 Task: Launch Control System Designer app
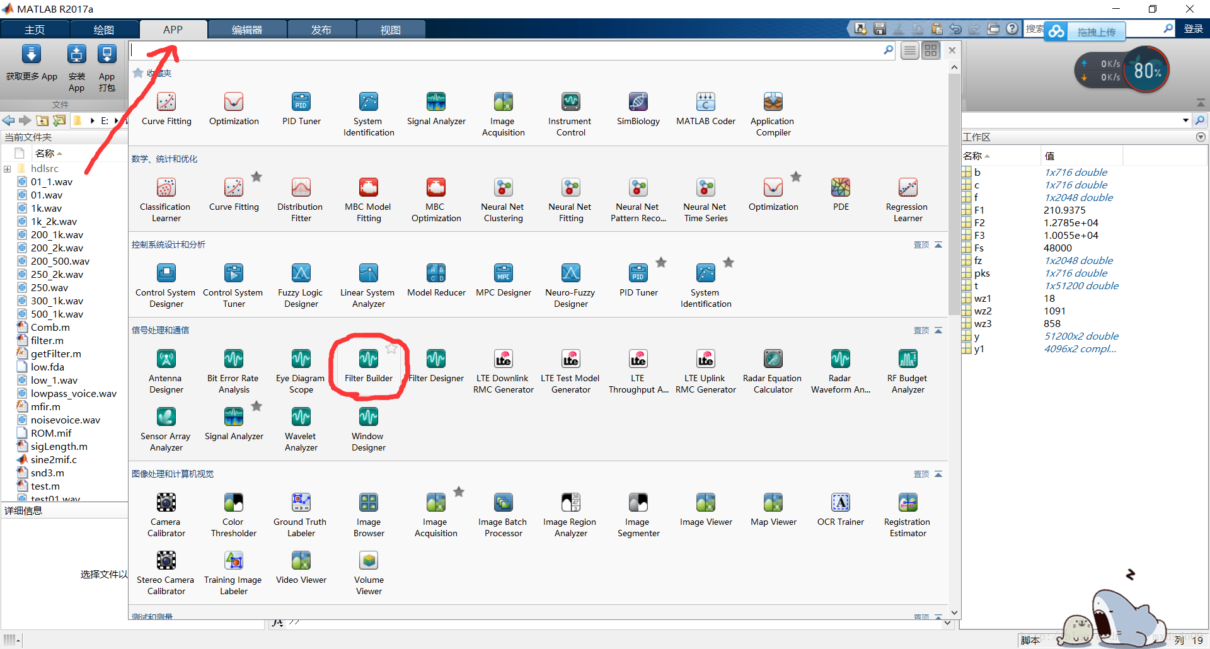166,285
